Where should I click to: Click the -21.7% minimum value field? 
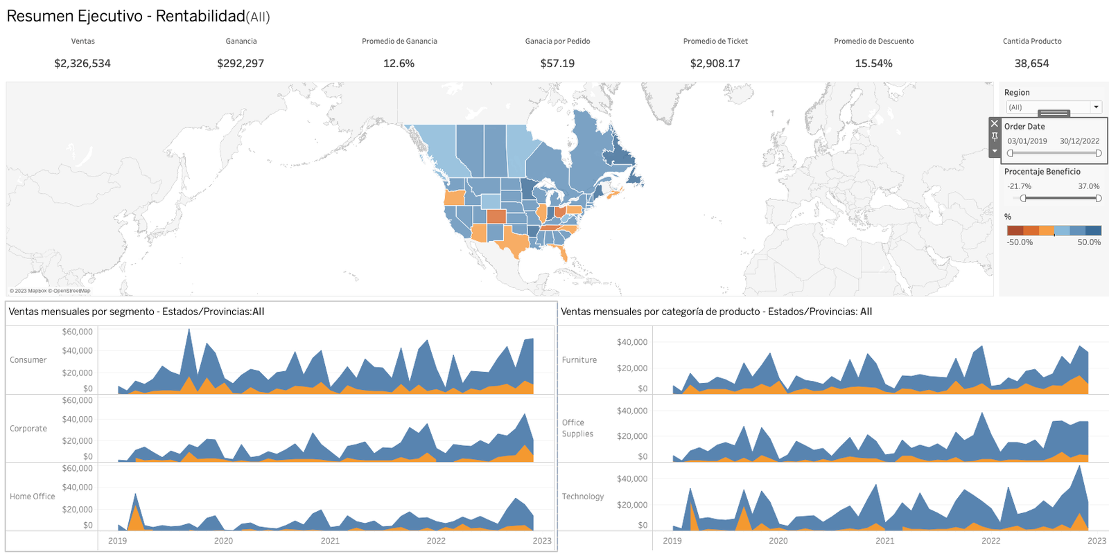pyautogui.click(x=1020, y=186)
